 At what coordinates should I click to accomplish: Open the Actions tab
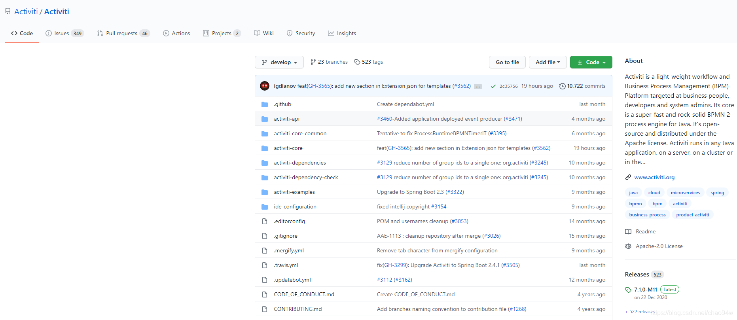[176, 33]
